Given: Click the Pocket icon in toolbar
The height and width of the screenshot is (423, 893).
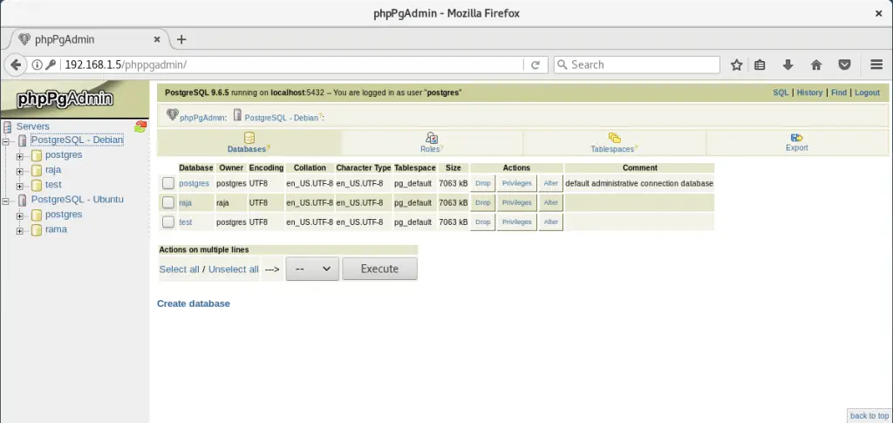Looking at the screenshot, I should [844, 65].
